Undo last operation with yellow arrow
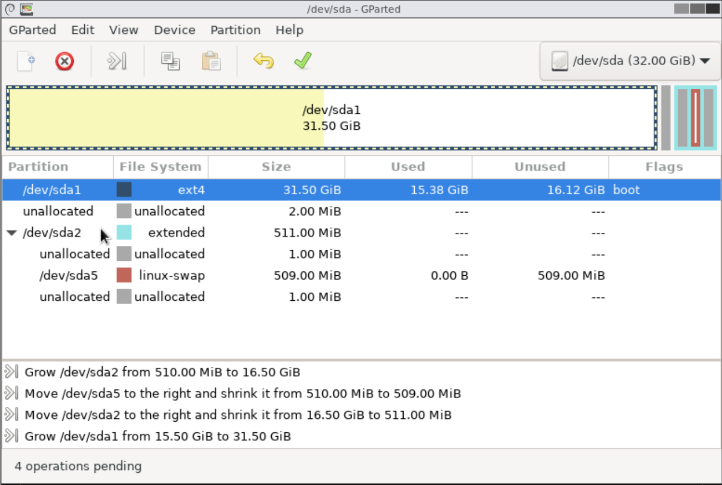 (263, 60)
